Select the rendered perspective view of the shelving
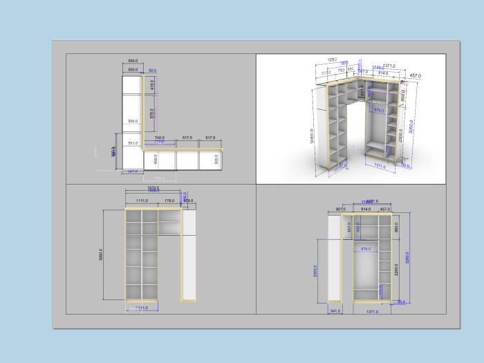 pos(351,119)
